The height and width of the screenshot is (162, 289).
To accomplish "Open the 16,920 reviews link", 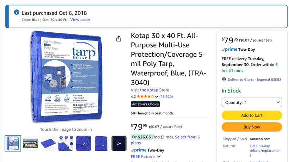I will click(x=166, y=96).
